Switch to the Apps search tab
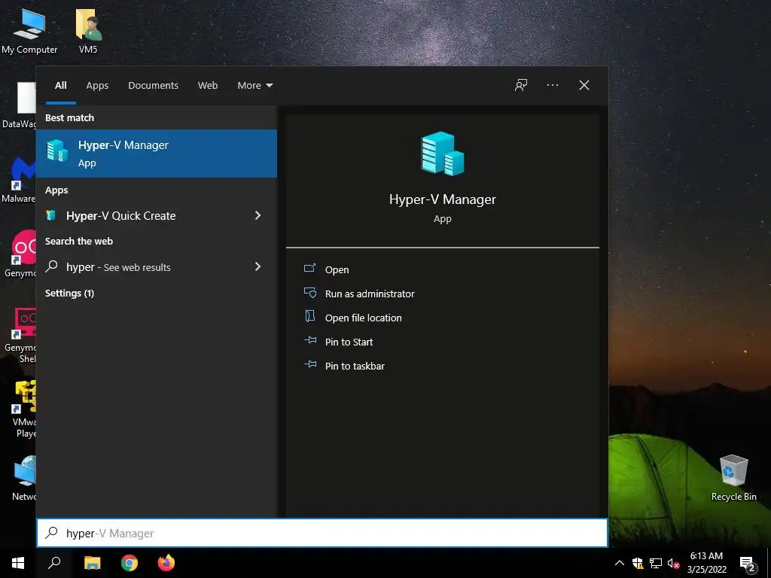Screen dimensions: 771x578 click(97, 85)
